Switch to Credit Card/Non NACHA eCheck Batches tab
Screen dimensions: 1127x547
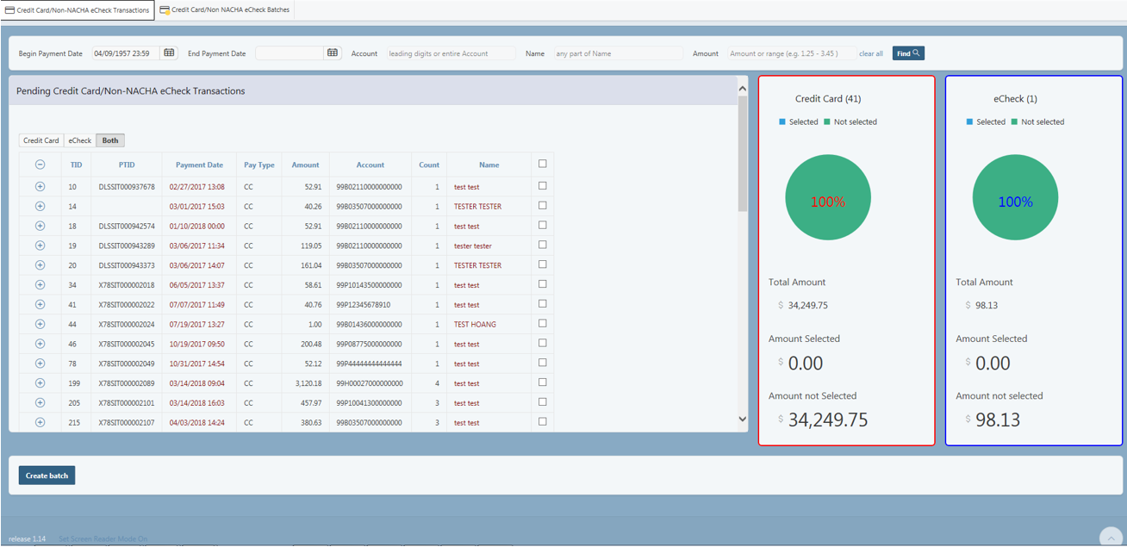pyautogui.click(x=226, y=10)
